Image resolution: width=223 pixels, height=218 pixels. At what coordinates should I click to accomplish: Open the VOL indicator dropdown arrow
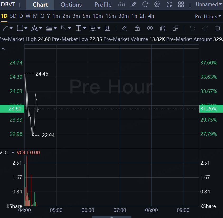[x=13, y=152]
